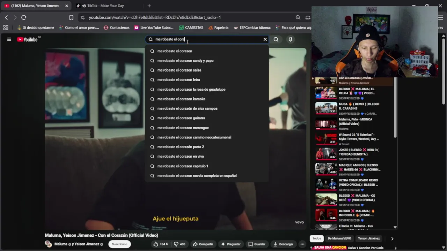Open a new browser tab
The image size is (447, 251).
click(149, 6)
